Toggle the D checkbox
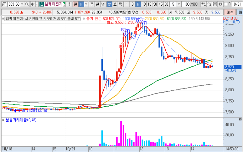 (x=226, y=4)
